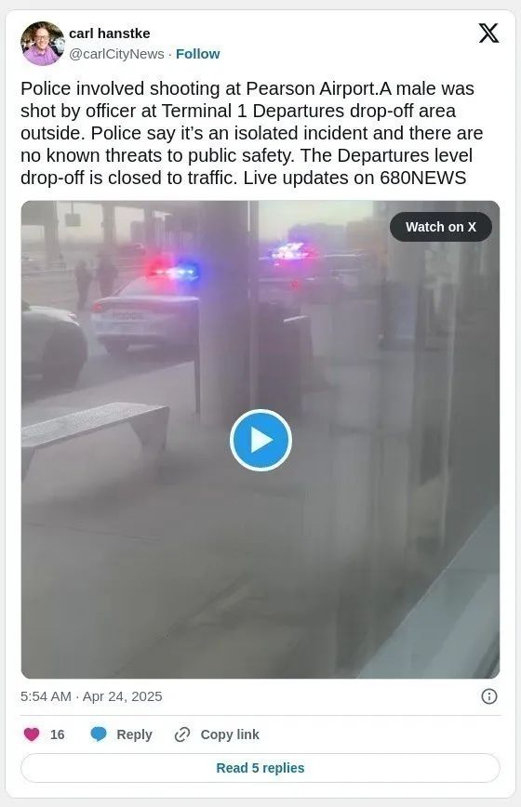
Task: Click the tweet text about Pearson Airport
Action: [x=252, y=133]
